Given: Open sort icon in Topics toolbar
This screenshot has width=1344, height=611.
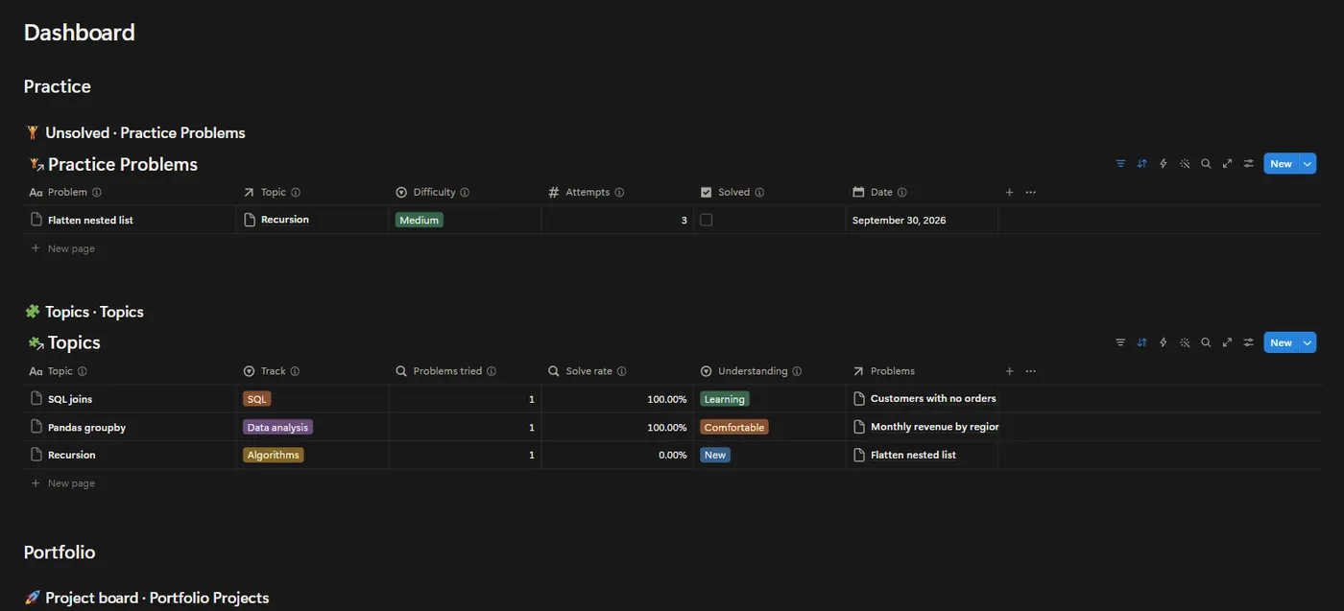Looking at the screenshot, I should [1141, 342].
